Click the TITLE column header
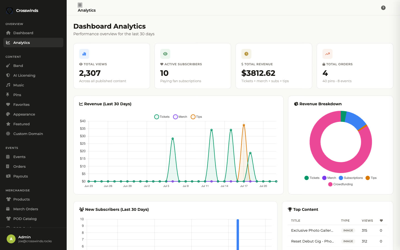The height and width of the screenshot is (250, 400). tap(296, 221)
